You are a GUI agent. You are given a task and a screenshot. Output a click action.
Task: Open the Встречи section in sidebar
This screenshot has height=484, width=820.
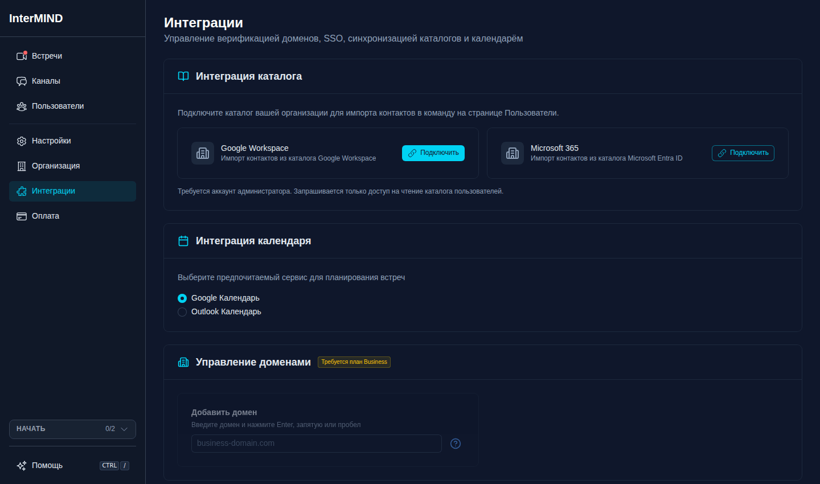pos(72,56)
